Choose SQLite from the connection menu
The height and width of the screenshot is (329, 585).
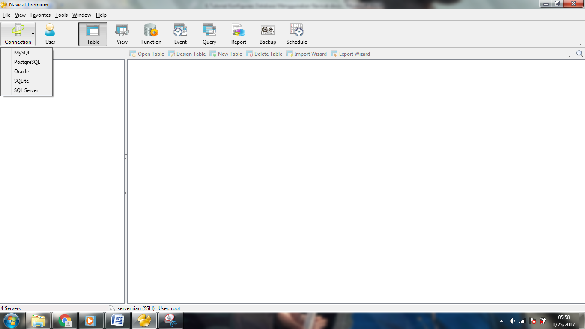point(27,81)
